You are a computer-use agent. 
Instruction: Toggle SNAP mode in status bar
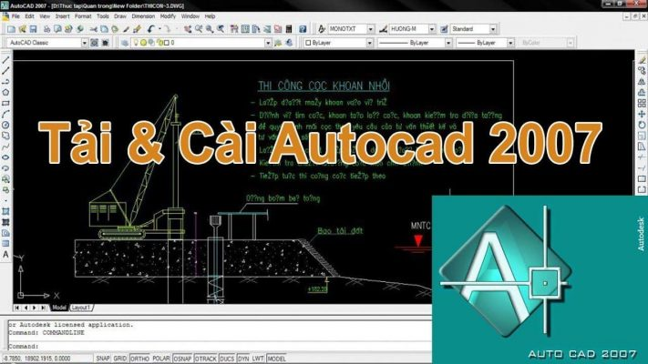tap(102, 359)
